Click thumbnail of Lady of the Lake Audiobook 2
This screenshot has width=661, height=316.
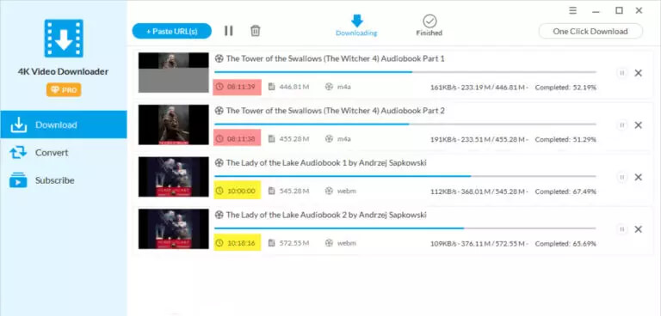tap(174, 229)
